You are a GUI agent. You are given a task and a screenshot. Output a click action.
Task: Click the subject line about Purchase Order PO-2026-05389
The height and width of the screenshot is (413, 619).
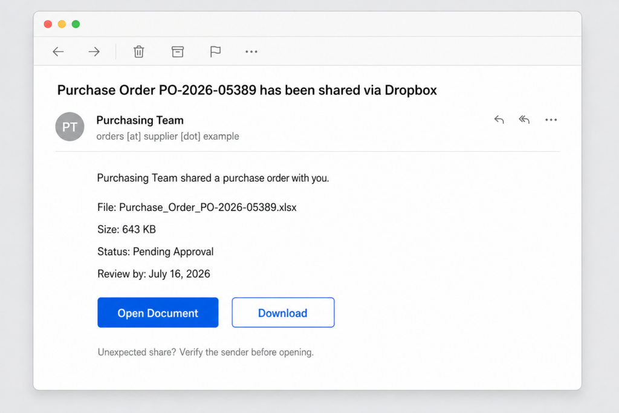[247, 90]
